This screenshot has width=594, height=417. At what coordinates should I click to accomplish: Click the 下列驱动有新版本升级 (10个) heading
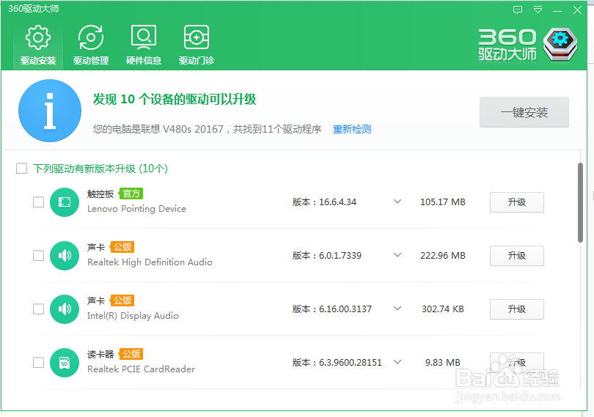100,169
